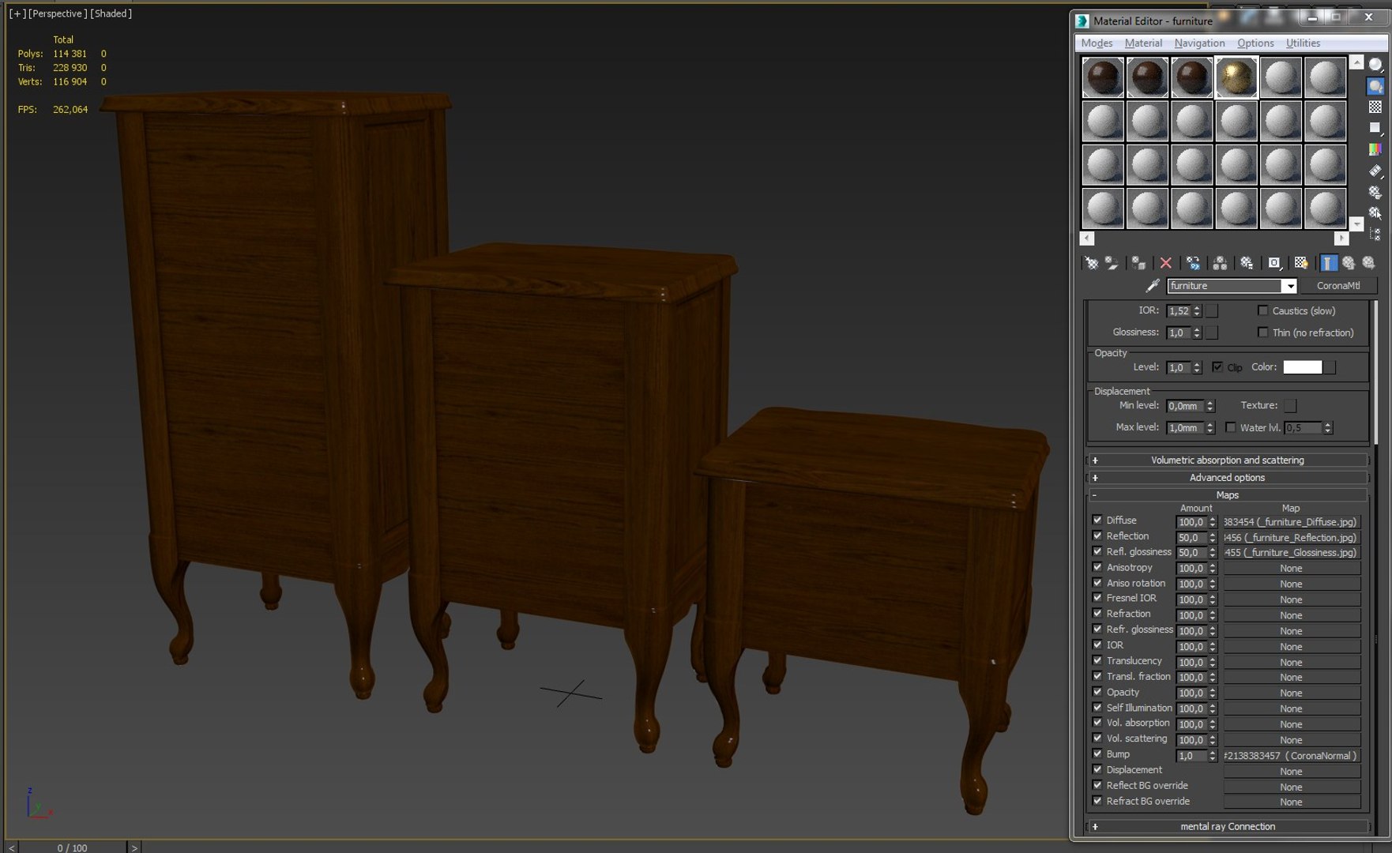Toggle the checkered Background icon

pos(1375,107)
